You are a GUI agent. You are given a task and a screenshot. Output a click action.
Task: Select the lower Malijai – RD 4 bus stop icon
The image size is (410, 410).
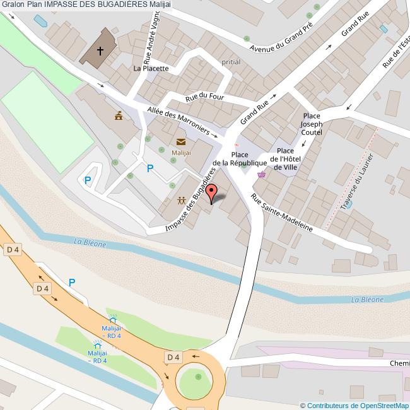[x=98, y=345]
